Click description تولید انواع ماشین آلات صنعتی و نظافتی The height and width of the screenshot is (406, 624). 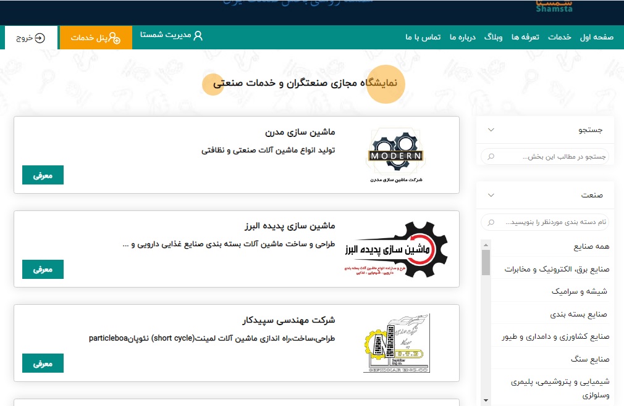point(268,150)
